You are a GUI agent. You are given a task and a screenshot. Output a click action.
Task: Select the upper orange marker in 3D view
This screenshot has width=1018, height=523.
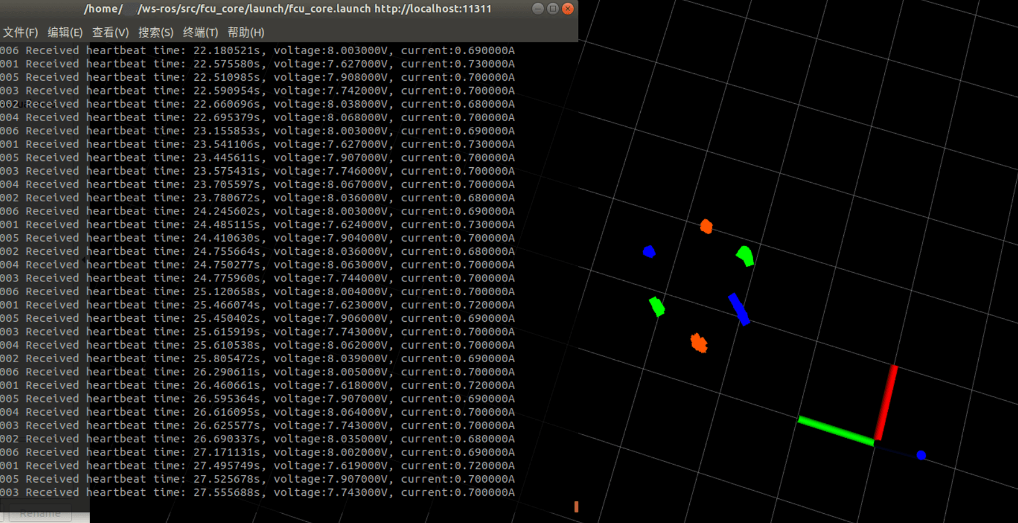tap(706, 226)
